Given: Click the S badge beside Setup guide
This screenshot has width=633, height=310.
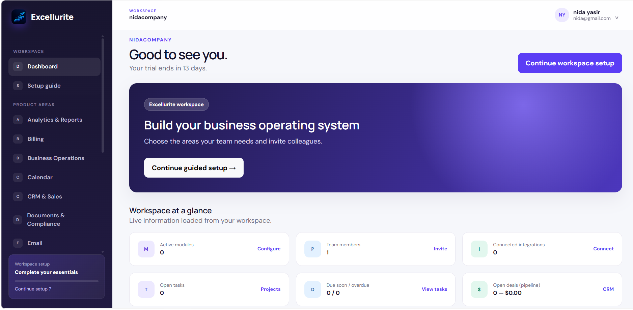Looking at the screenshot, I should tap(18, 86).
